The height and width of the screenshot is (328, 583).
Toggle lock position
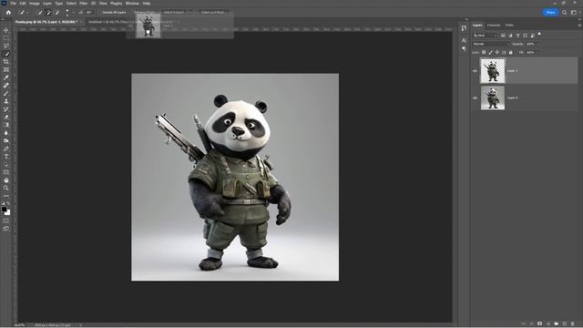497,53
